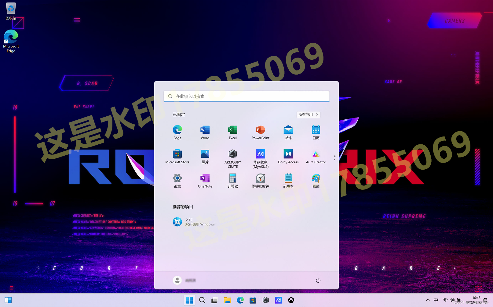
Task: Launch ARMOURY CRATE from Start menu
Action: [x=233, y=158]
